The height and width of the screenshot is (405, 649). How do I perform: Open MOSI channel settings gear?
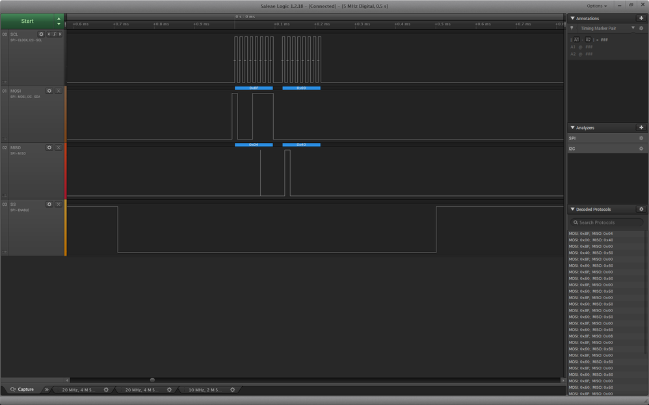(49, 91)
